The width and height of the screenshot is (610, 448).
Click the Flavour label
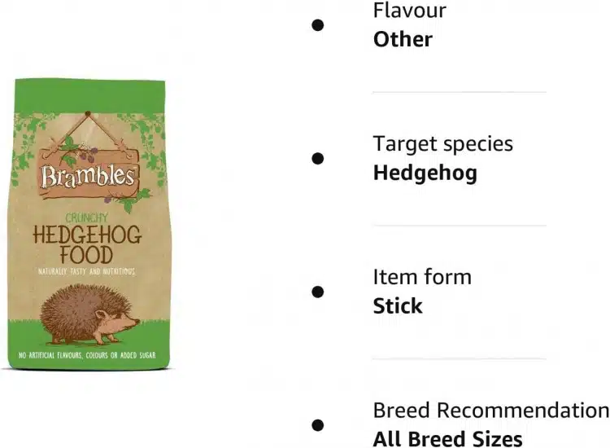point(410,11)
